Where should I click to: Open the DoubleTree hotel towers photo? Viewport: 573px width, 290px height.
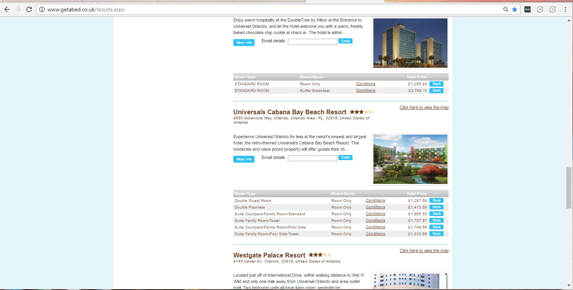point(410,43)
